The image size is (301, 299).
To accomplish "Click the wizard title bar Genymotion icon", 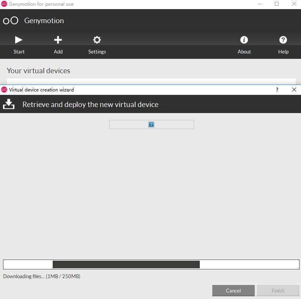I will (x=4, y=90).
